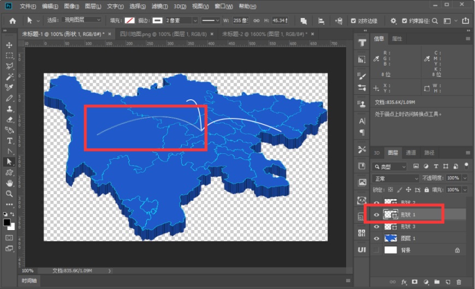Select the Path Selection tool

[x=9, y=162]
